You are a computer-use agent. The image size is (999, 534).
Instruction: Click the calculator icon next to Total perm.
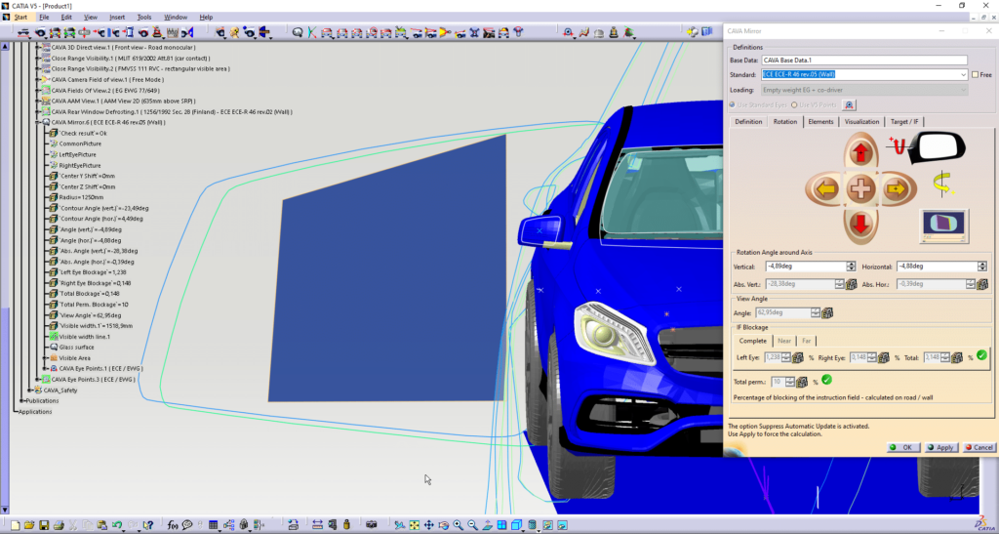click(x=802, y=383)
